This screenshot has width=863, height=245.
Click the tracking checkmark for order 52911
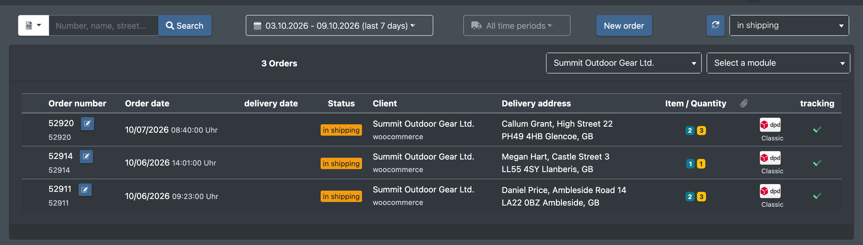coord(817,196)
